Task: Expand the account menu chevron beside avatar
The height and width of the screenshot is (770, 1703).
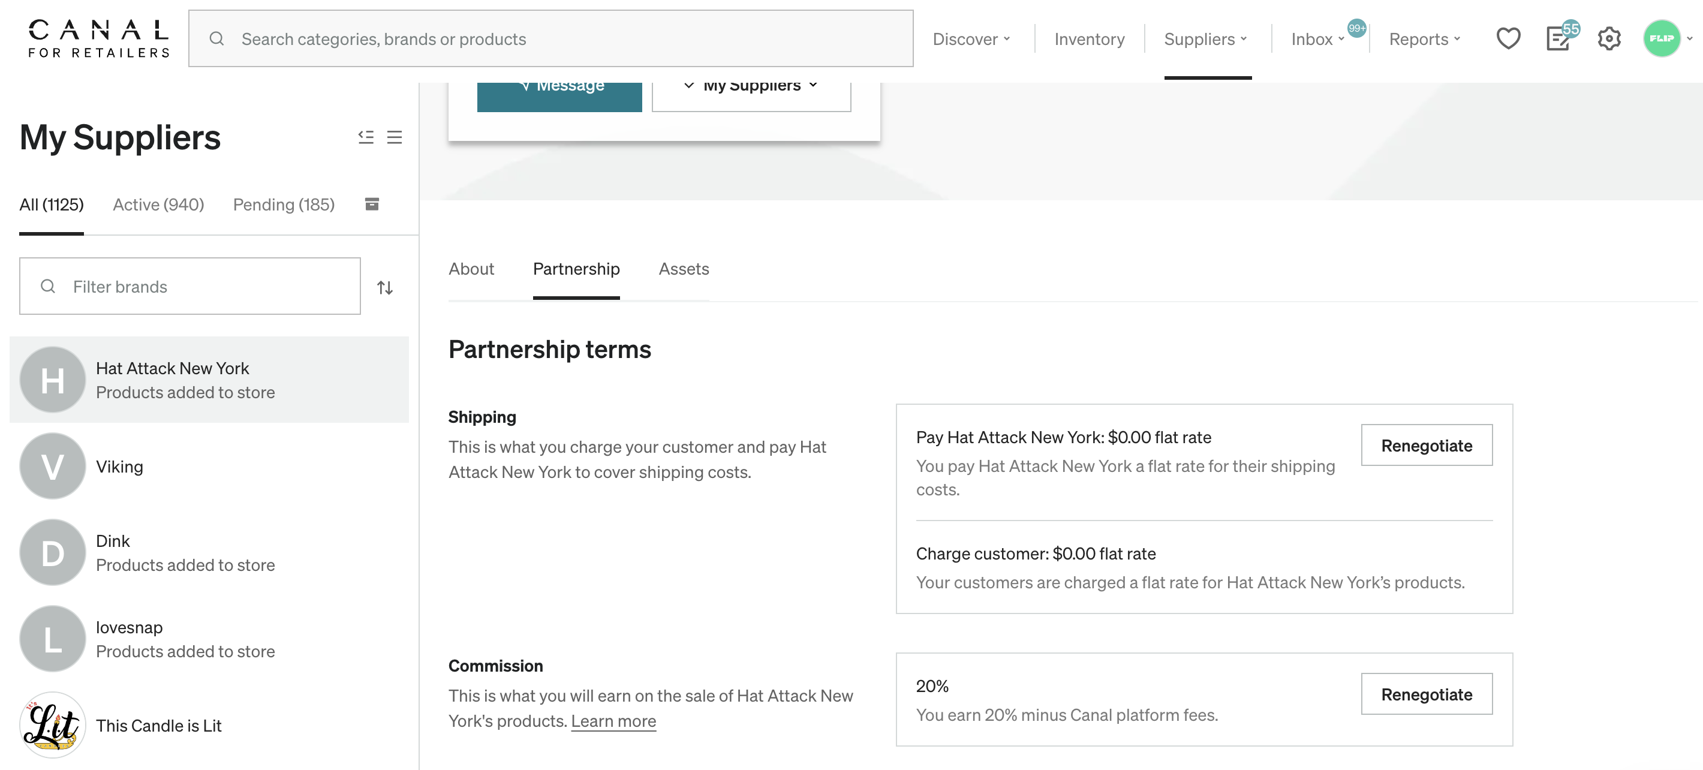Action: coord(1689,39)
